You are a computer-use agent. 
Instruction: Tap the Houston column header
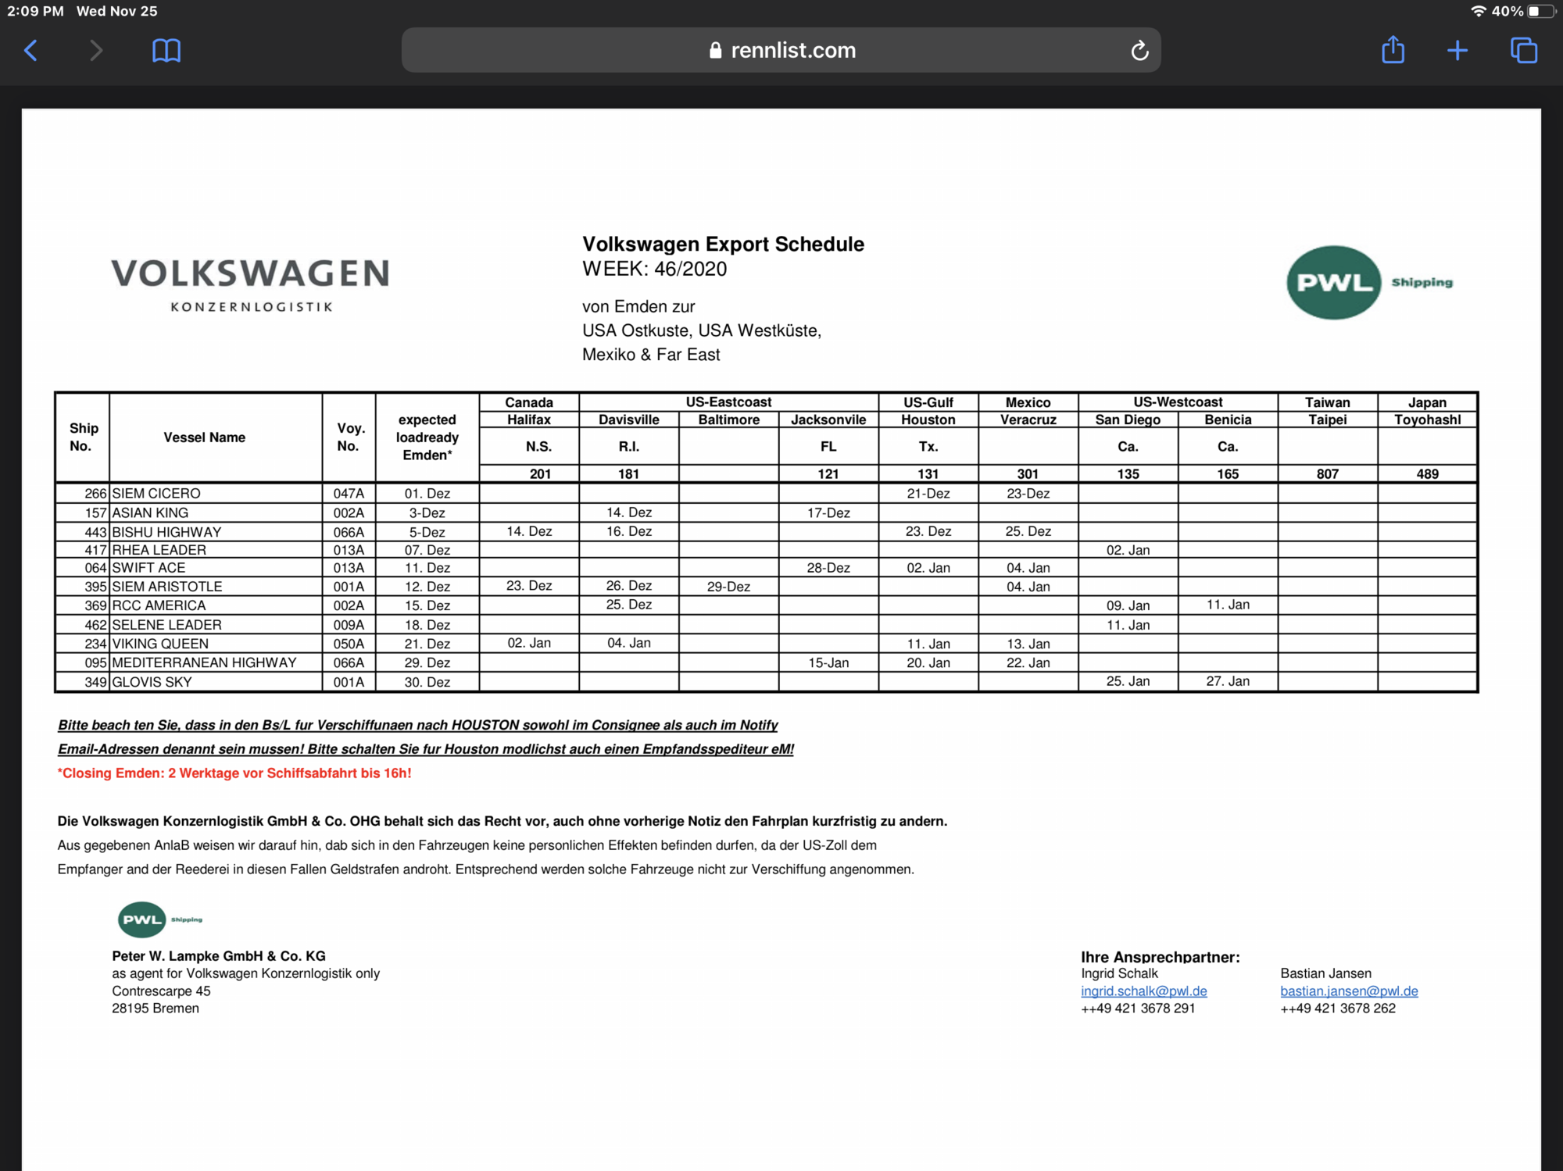point(928,419)
